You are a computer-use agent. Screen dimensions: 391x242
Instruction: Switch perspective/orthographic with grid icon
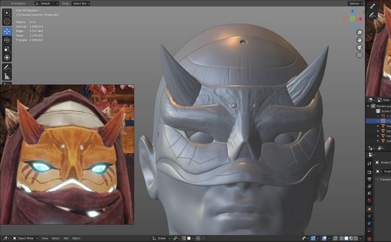[359, 55]
